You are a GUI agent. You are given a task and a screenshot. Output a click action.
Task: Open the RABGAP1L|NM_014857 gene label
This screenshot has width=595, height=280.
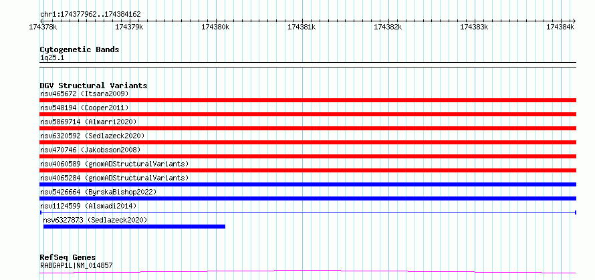76,266
